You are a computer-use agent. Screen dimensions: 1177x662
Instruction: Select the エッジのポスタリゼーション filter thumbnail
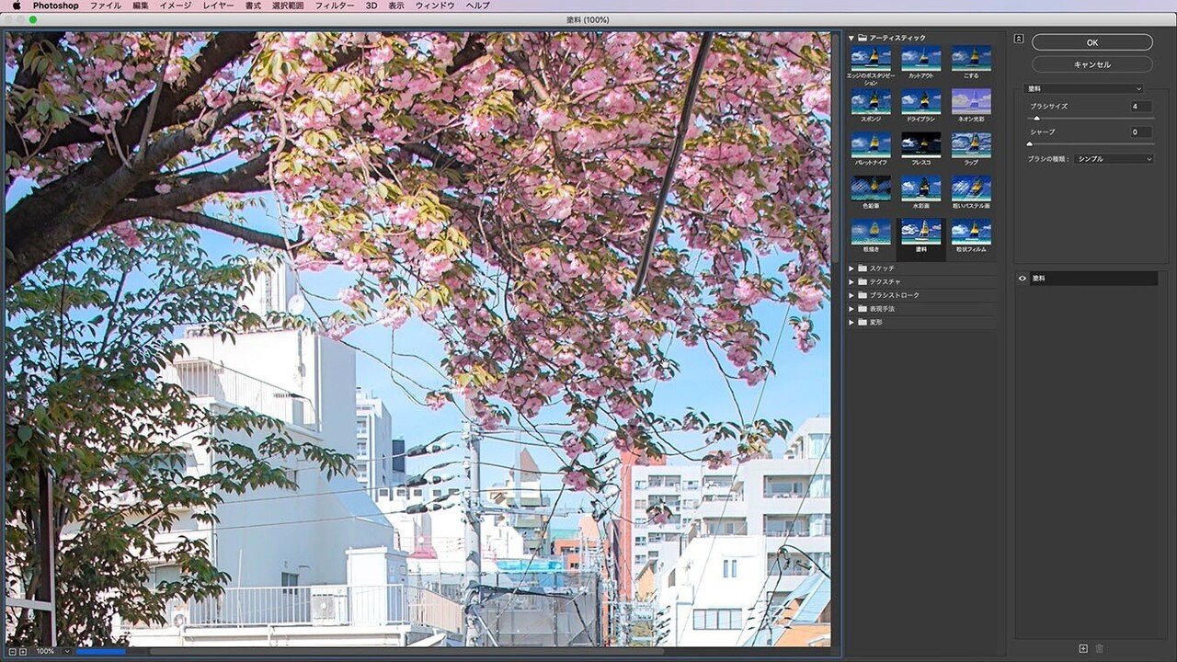870,58
